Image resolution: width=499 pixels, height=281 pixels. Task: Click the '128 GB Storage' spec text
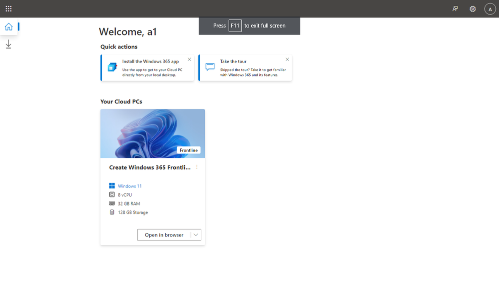133,212
